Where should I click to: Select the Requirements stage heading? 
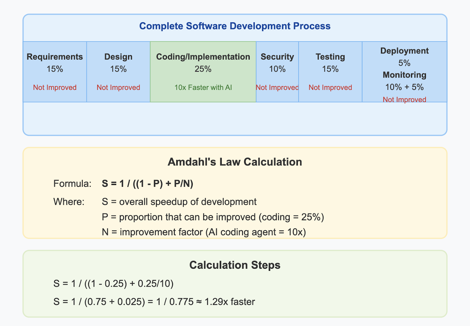pos(55,57)
